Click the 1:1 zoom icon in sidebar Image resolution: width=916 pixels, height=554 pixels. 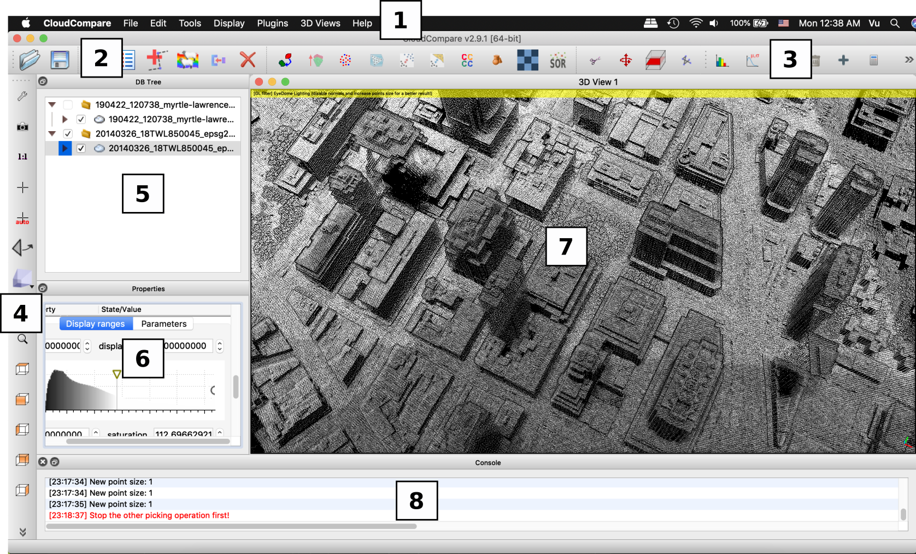pos(22,157)
